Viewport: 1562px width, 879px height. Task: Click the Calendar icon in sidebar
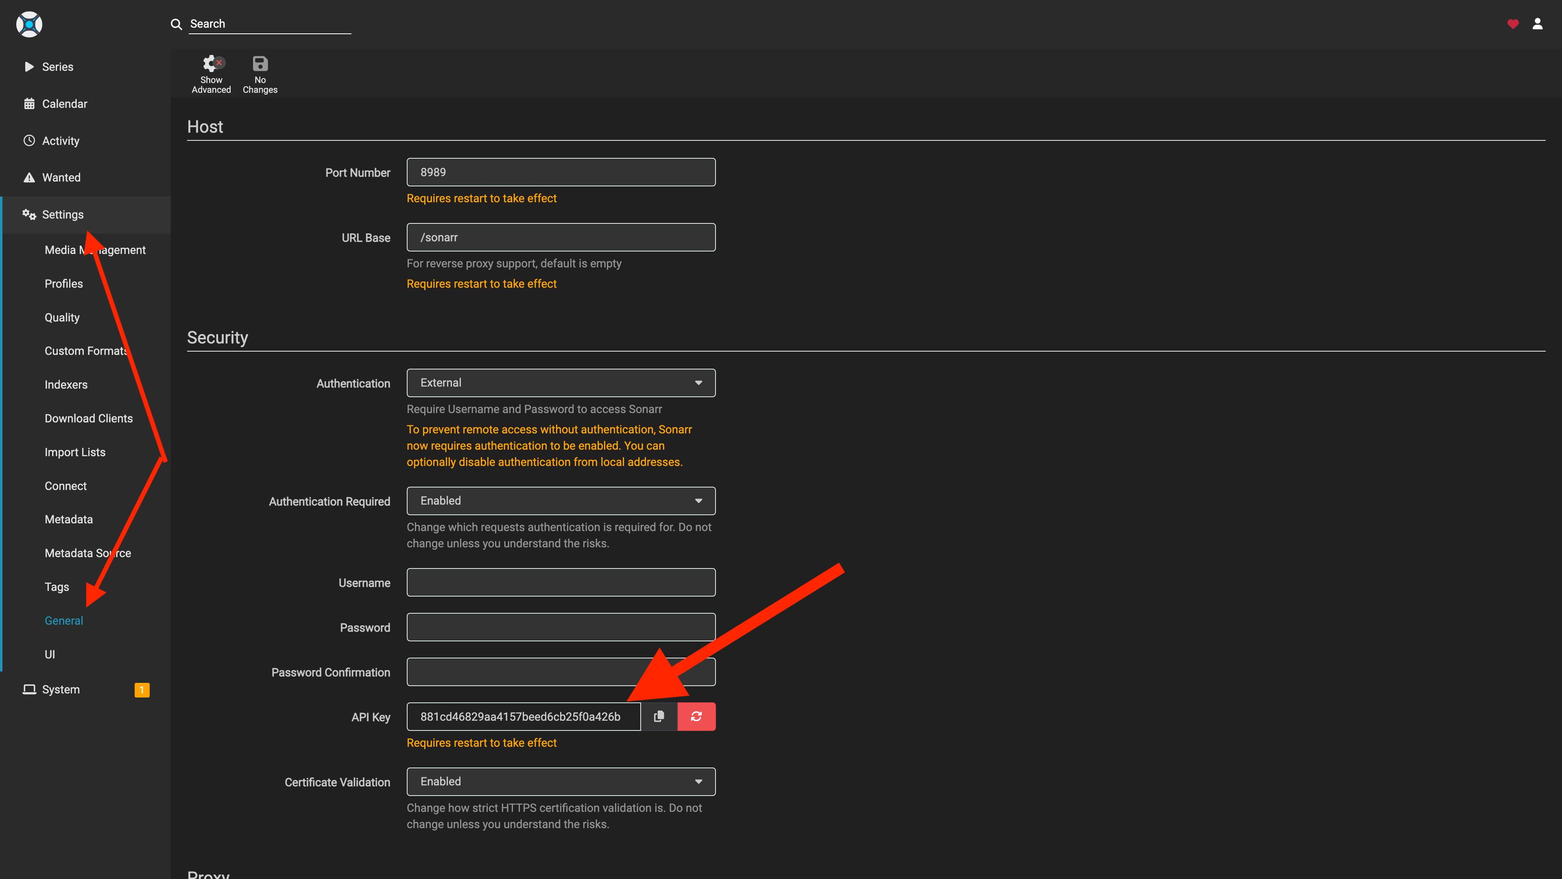coord(29,104)
